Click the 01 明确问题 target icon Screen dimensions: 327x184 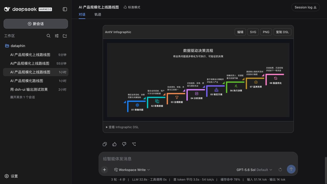pos(137,105)
